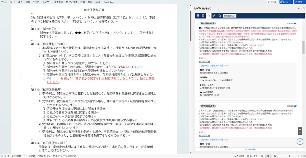Click the spelling check book icon
This screenshot has width=306, height=158.
25,156
